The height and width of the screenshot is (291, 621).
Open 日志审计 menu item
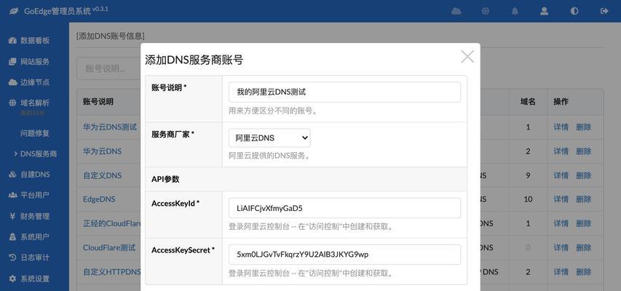[35, 258]
